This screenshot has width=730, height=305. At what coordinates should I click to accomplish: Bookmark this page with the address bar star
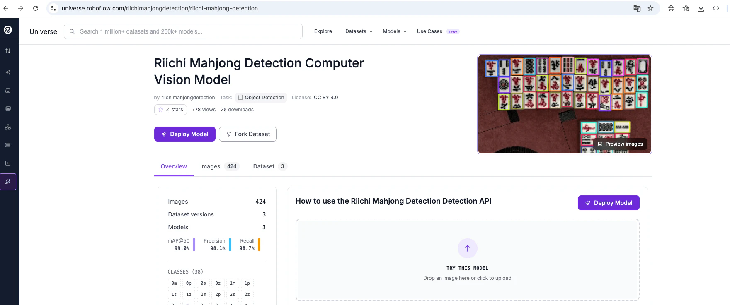[650, 8]
